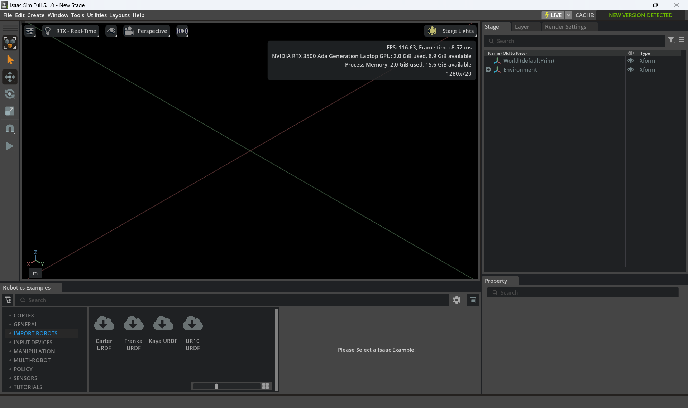Screen dimensions: 688x408
Task: Click the Stage filter funnel icon
Action: 671,40
